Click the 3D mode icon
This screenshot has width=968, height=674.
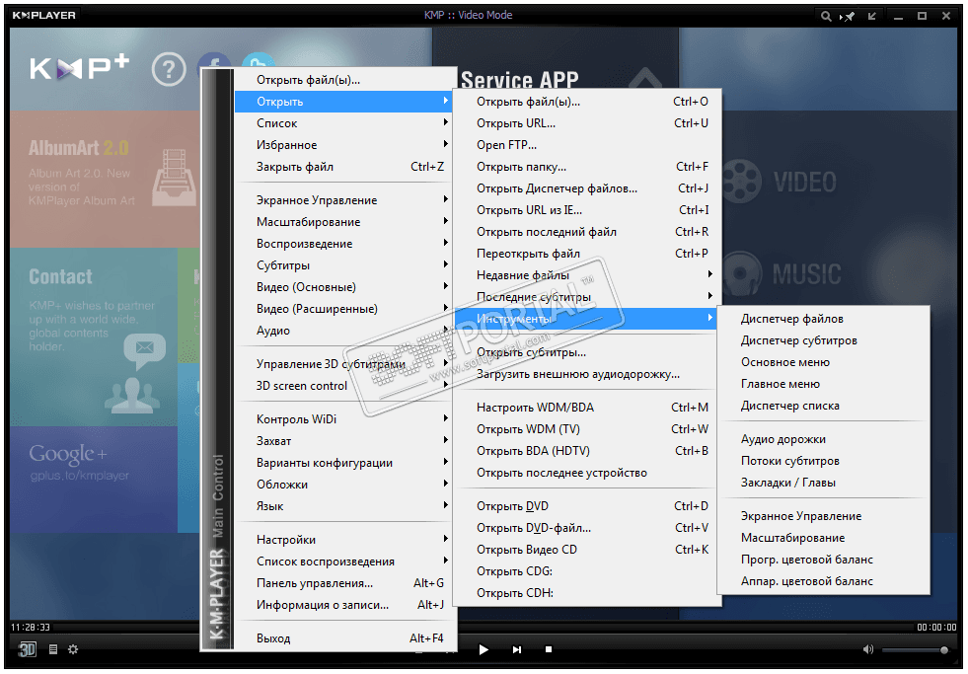point(28,649)
